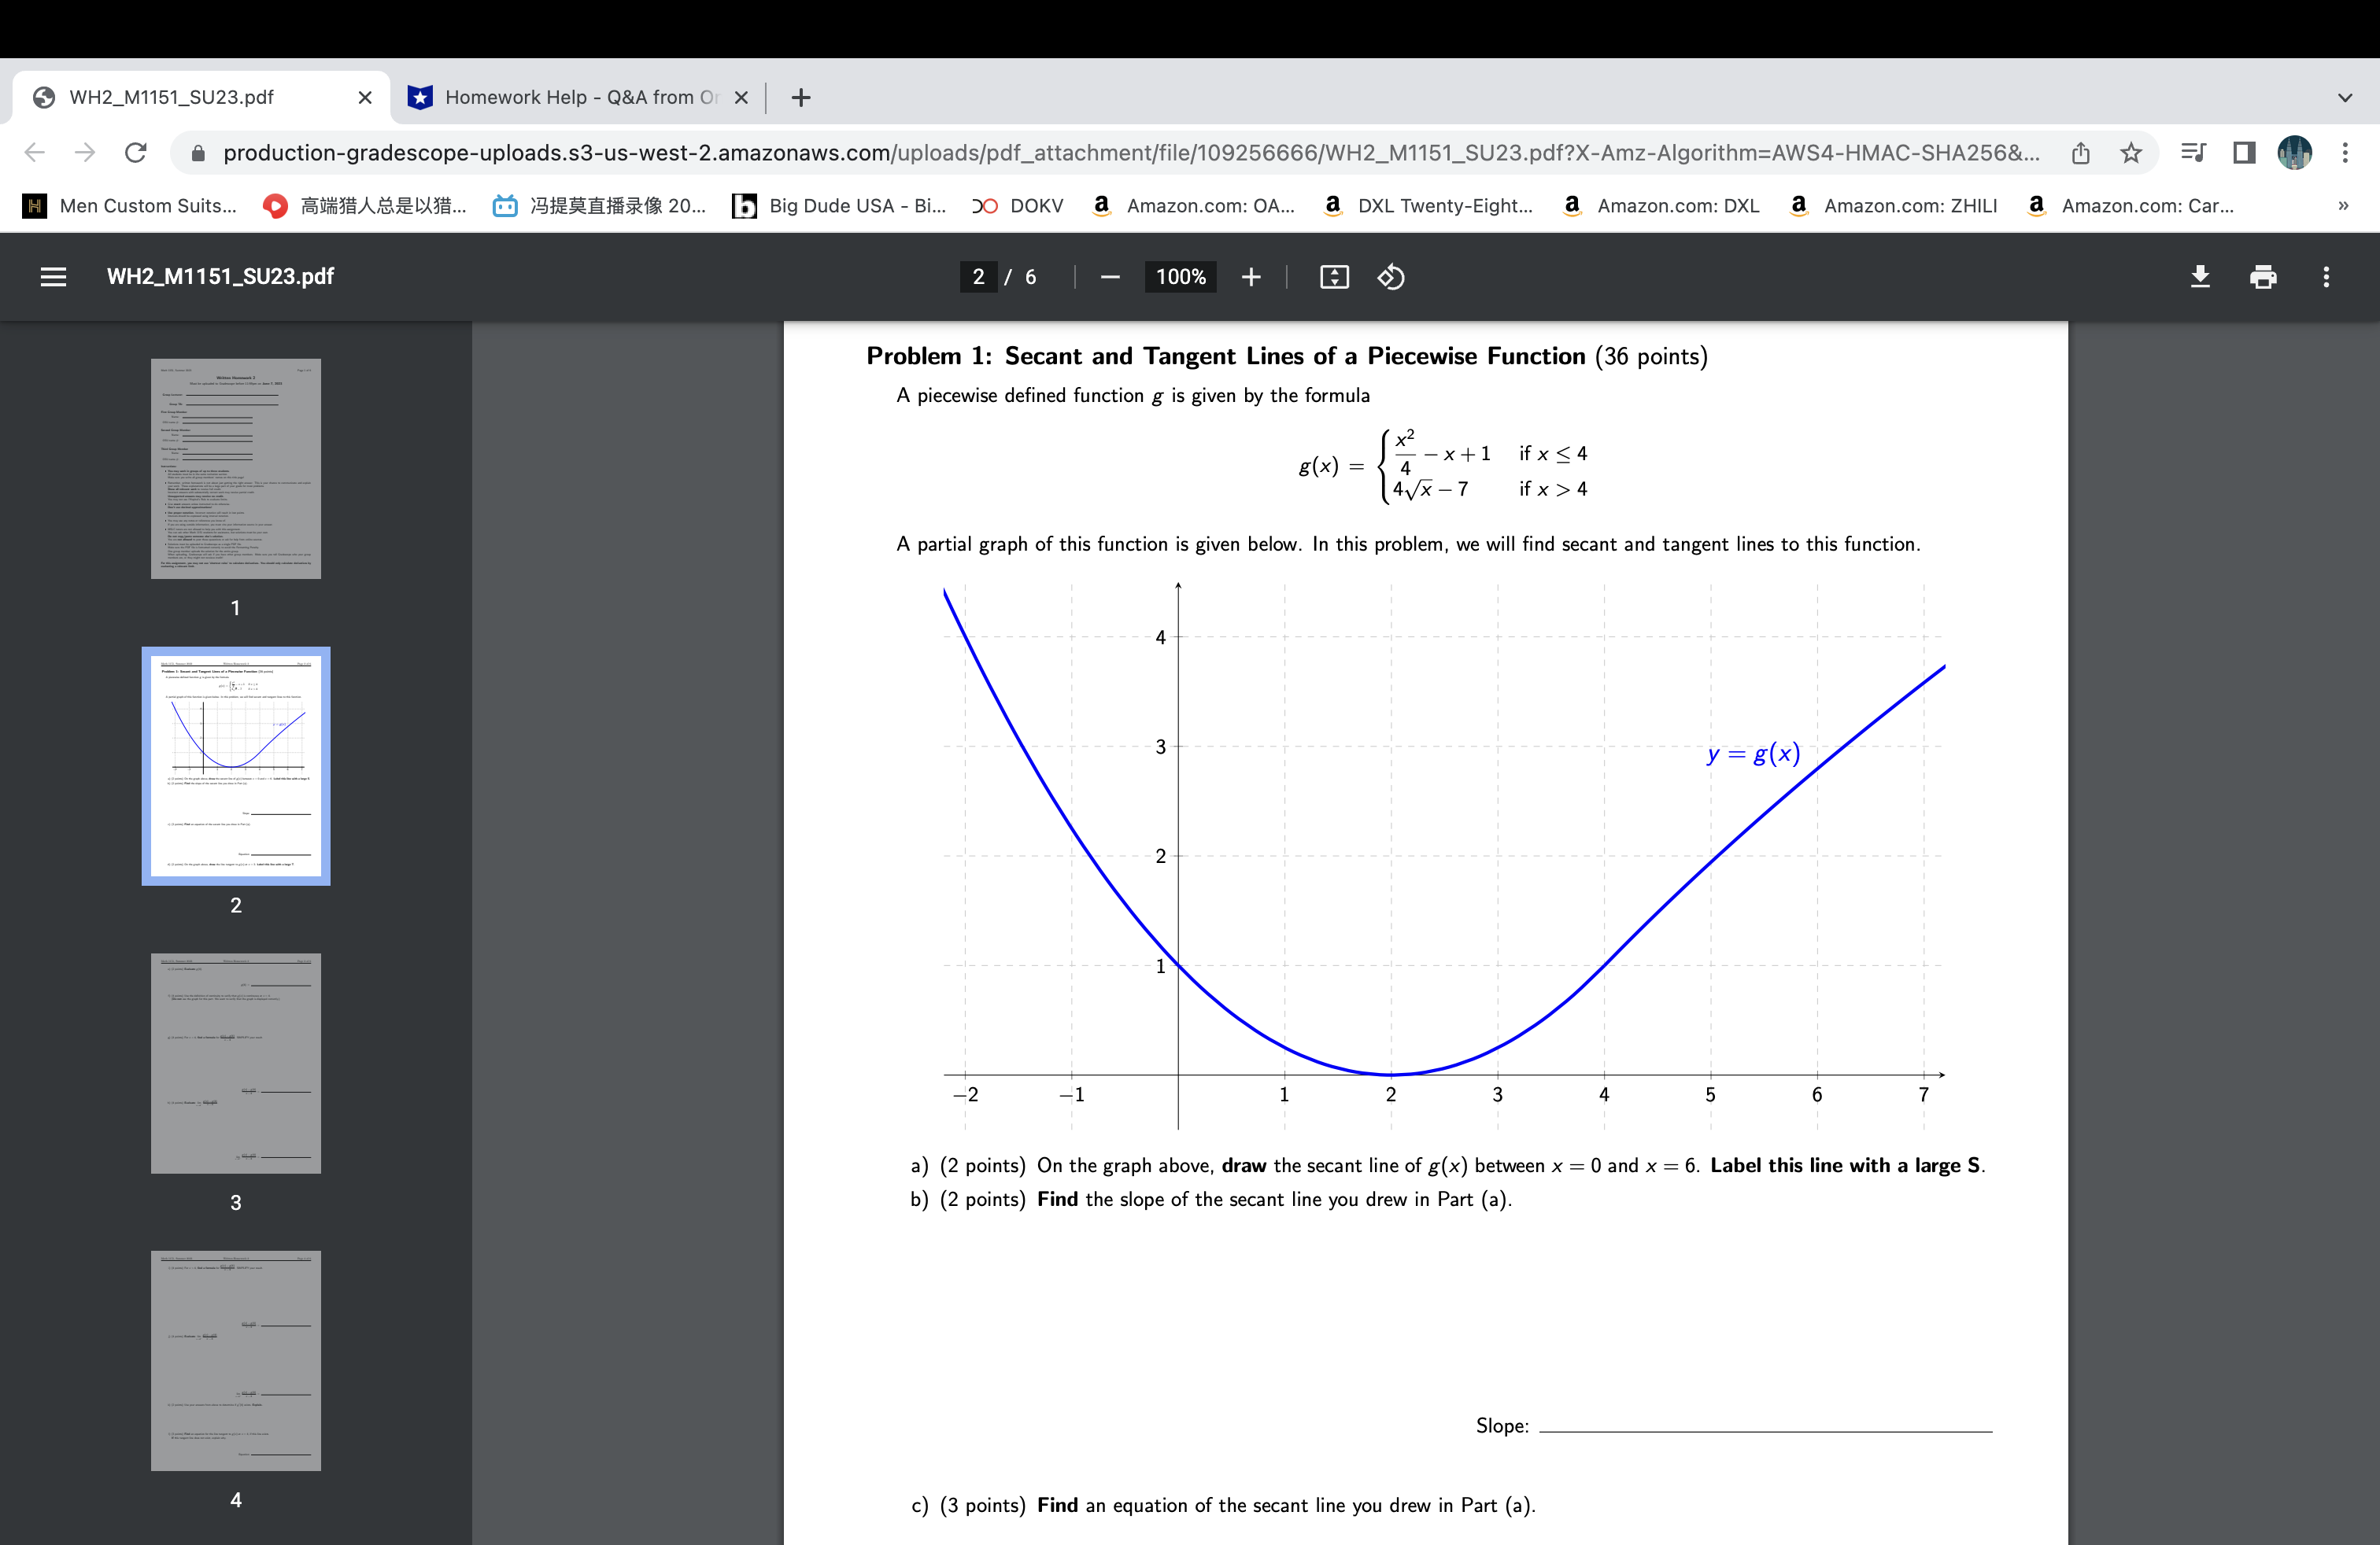
Task: Click the page number input field
Action: (978, 277)
